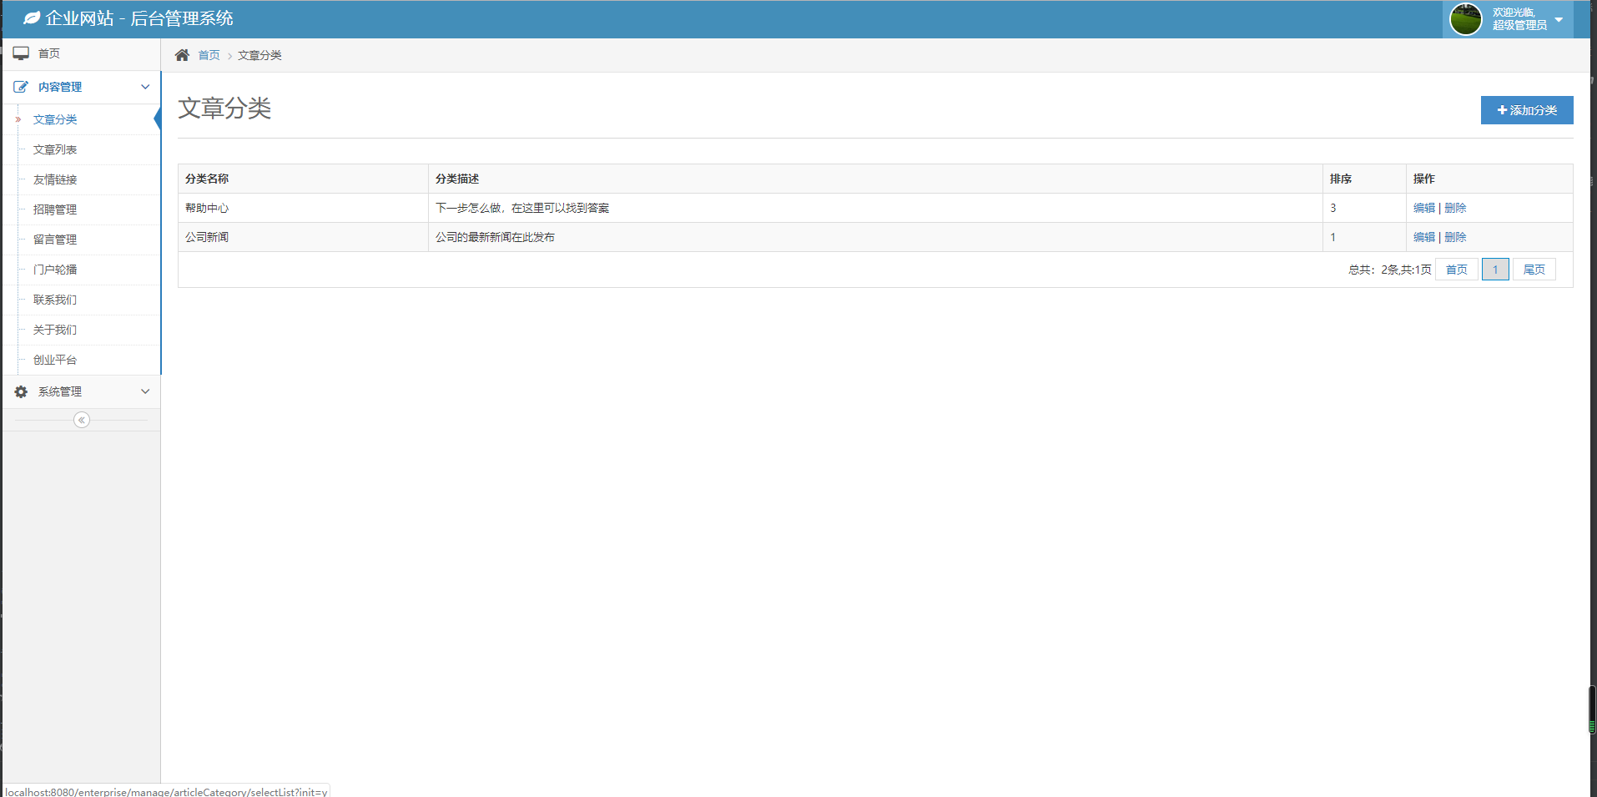Click the user avatar picture
The width and height of the screenshot is (1597, 797).
[x=1466, y=19]
